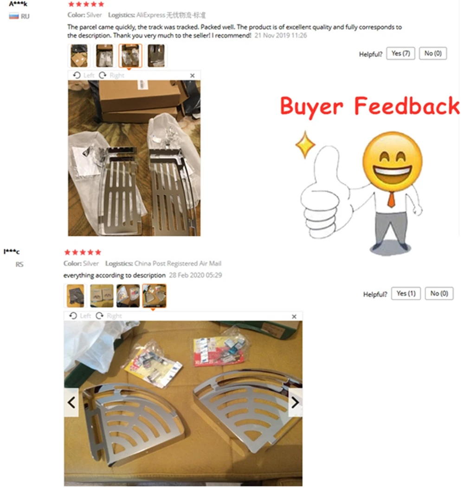Rotate second review image right
Screen dimensions: 464x488
click(x=109, y=316)
